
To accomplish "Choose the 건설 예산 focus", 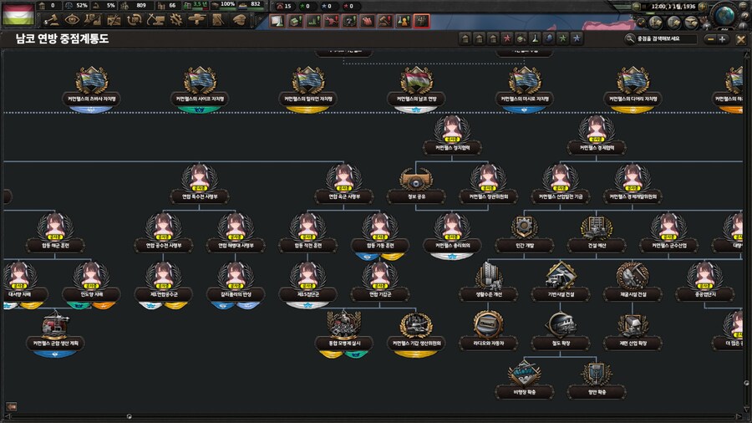I will pyautogui.click(x=596, y=229).
